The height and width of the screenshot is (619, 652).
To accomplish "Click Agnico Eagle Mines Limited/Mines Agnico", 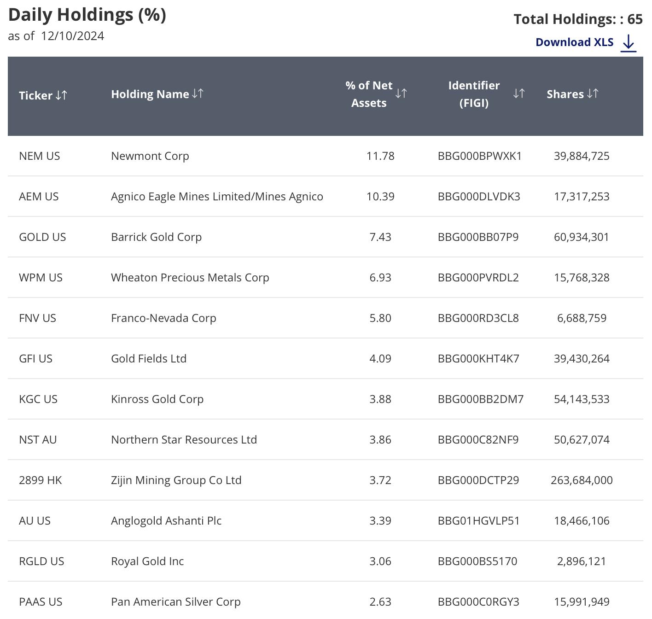I will click(x=217, y=197).
